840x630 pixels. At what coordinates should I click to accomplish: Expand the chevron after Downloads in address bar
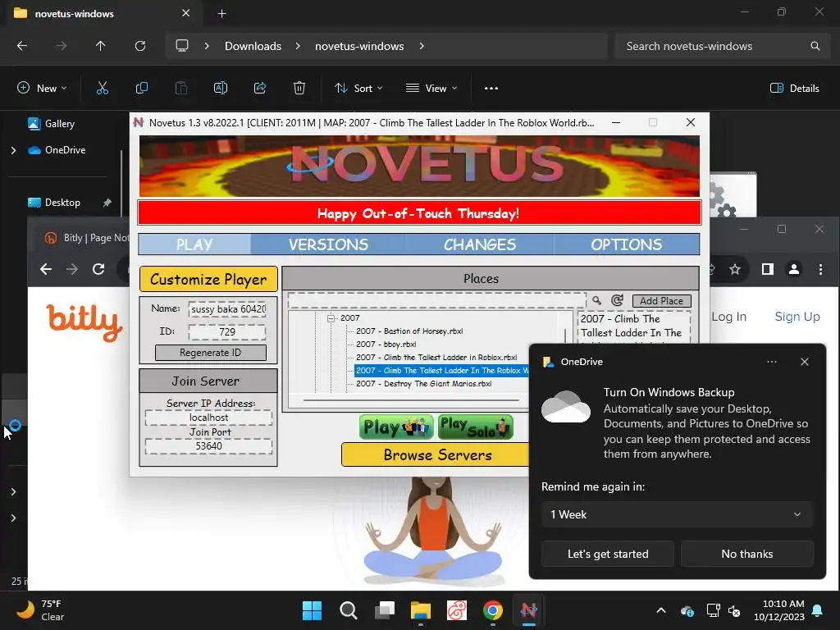coord(298,46)
